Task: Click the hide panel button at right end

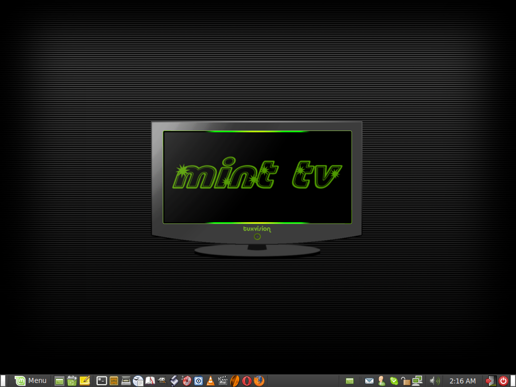Action: coord(513,381)
